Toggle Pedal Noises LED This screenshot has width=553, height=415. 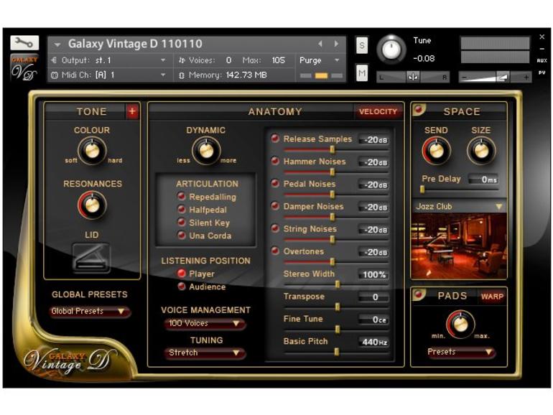(x=275, y=184)
